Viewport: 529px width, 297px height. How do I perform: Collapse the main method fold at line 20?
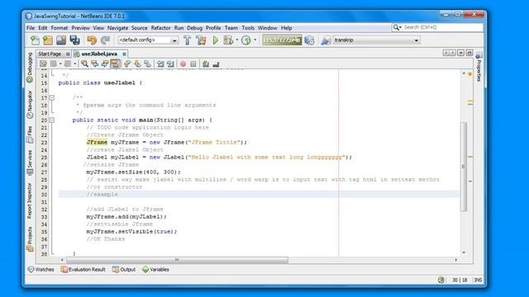point(52,120)
